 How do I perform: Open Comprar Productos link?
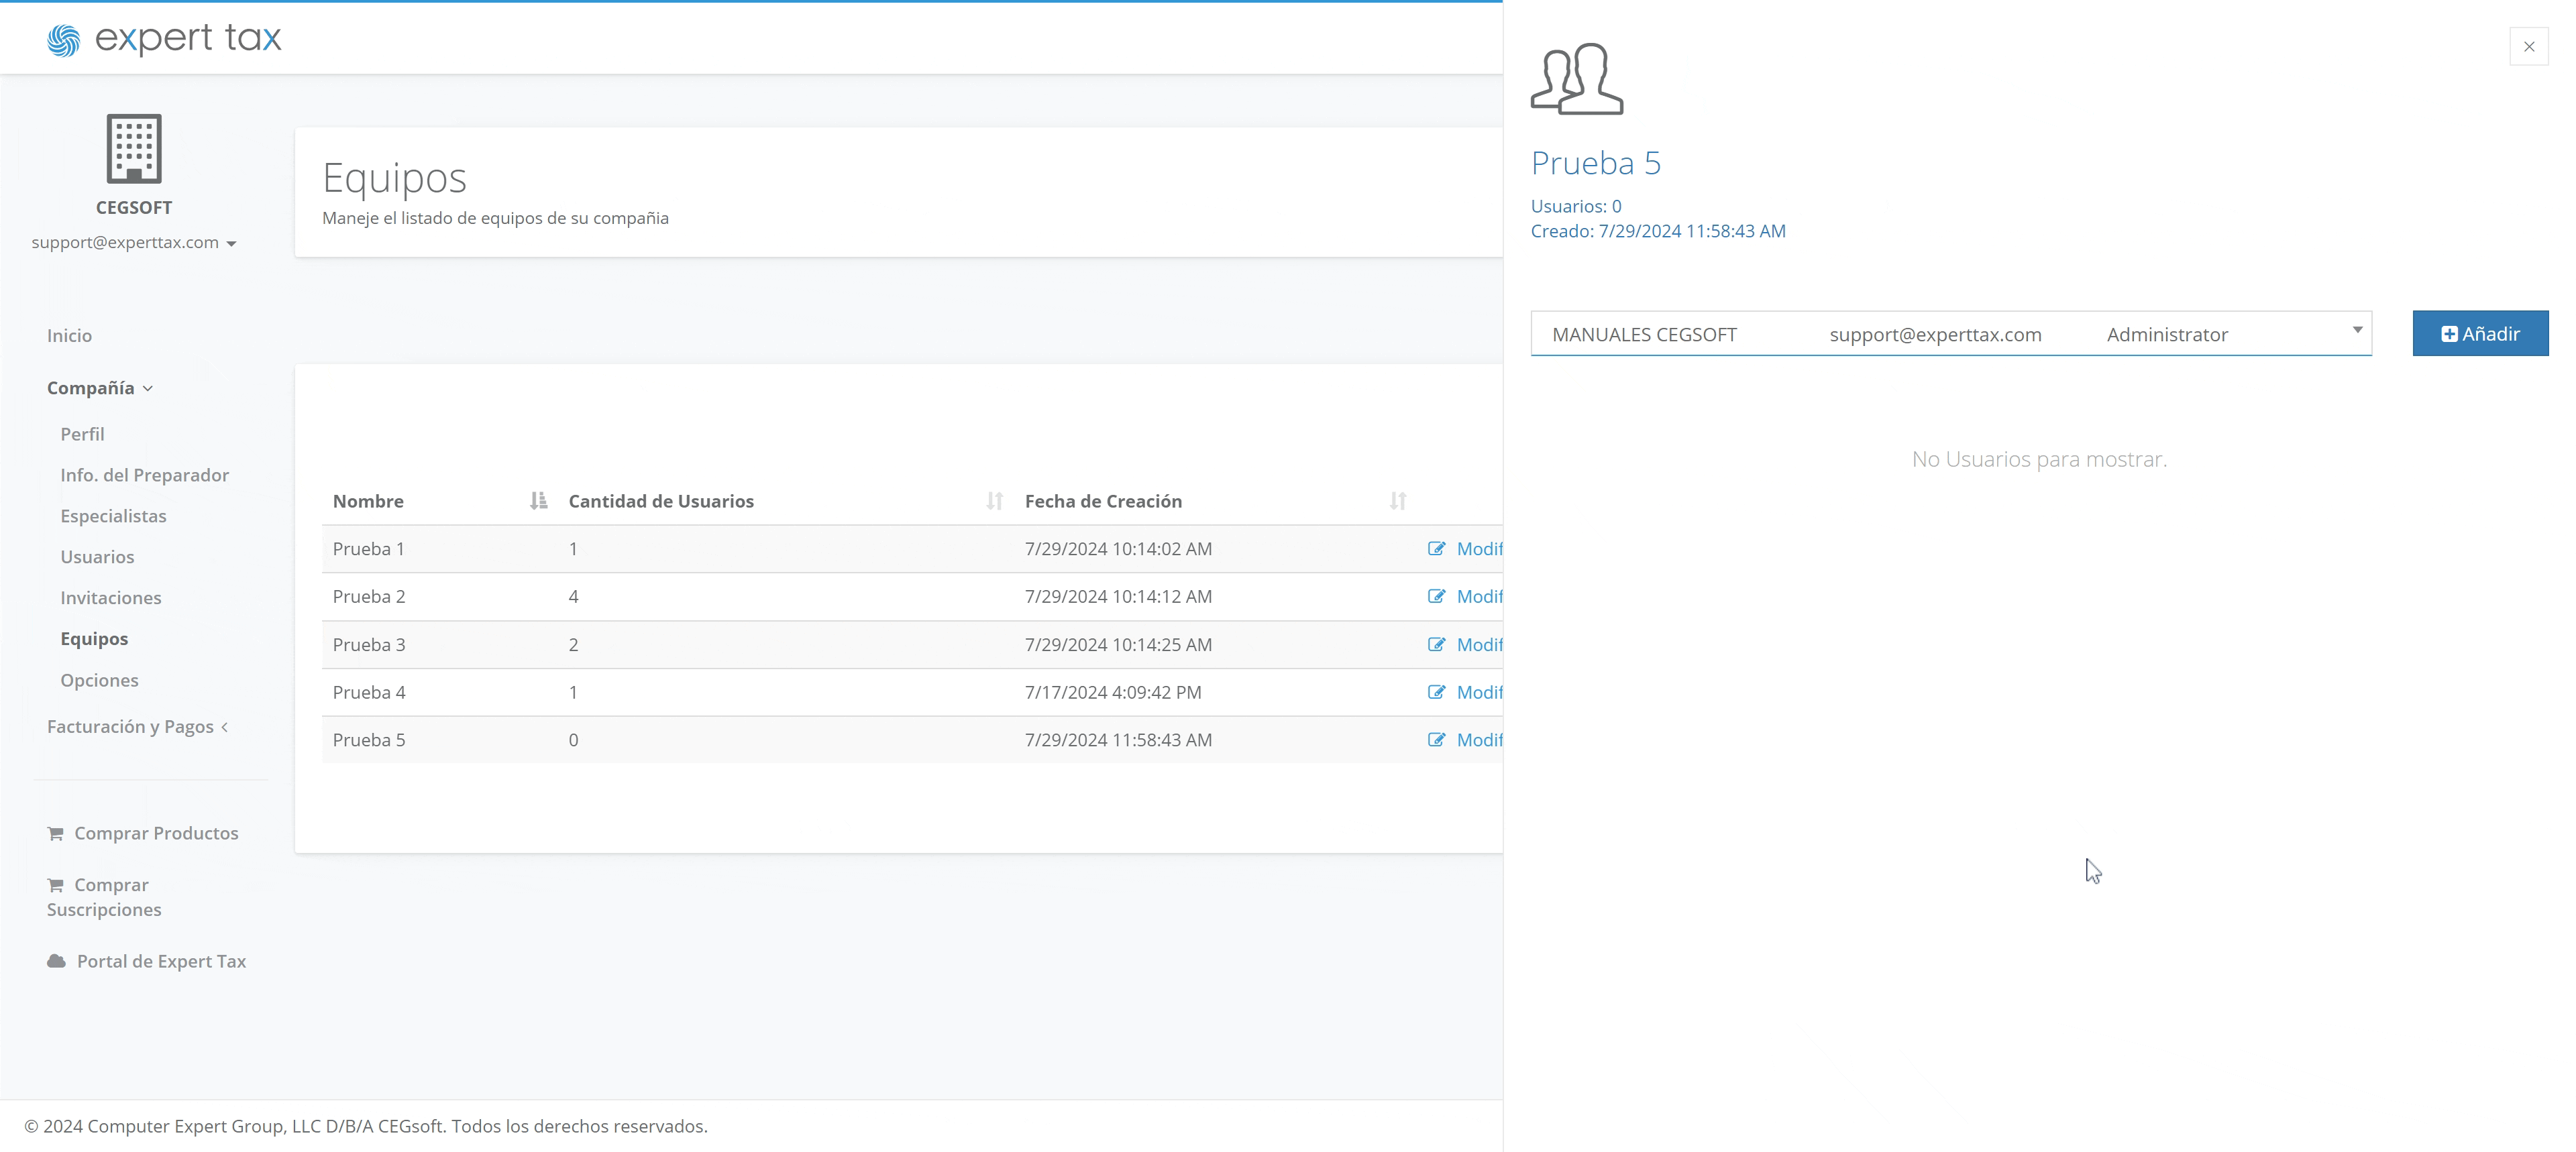[x=156, y=833]
